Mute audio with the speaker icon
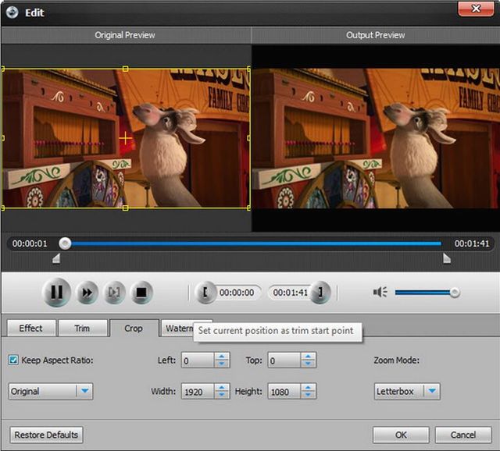This screenshot has height=451, width=500. (x=380, y=292)
